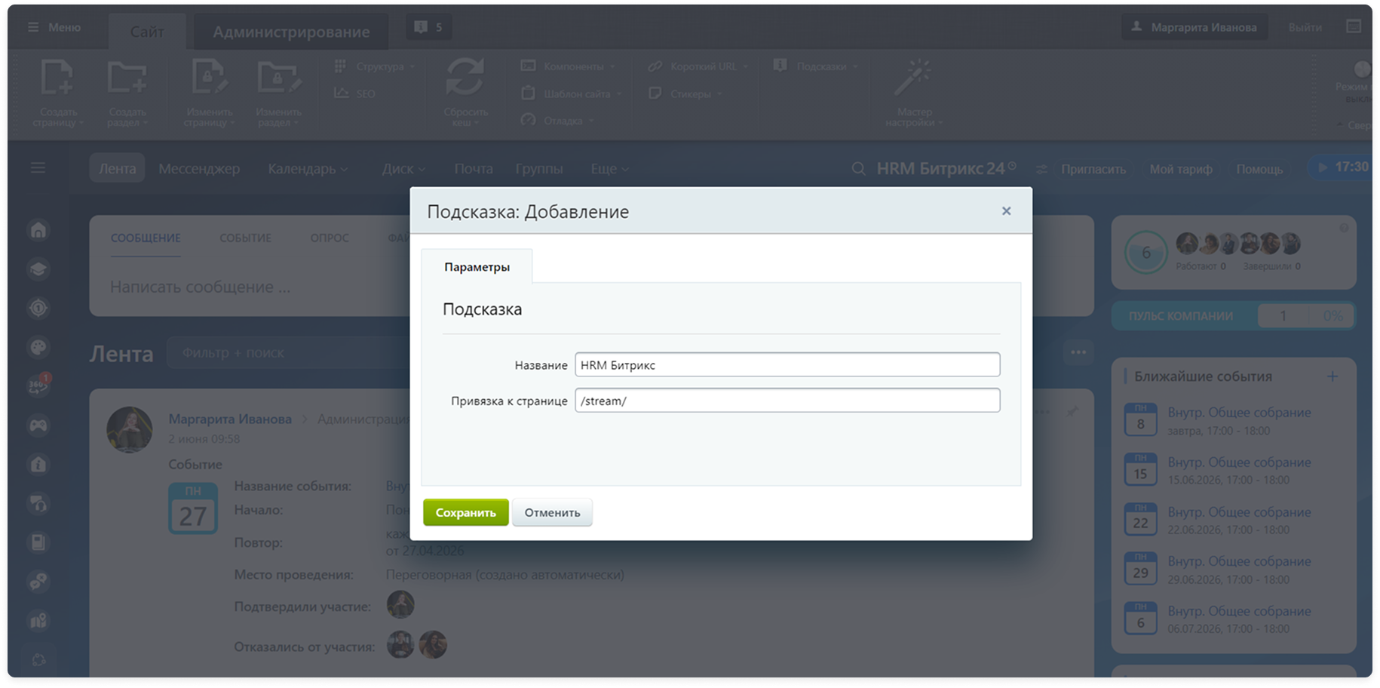This screenshot has width=1380, height=688.
Task: Open the palette sidebar icon
Action: click(38, 347)
